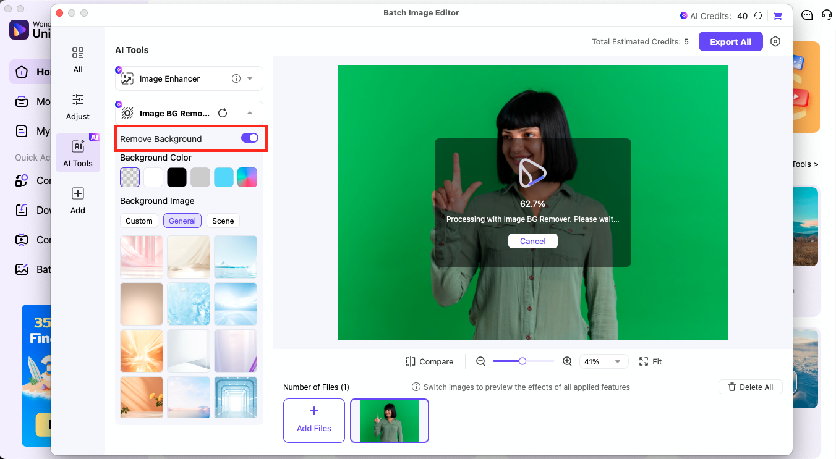This screenshot has width=836, height=459.
Task: Select the black background color swatch
Action: [177, 177]
